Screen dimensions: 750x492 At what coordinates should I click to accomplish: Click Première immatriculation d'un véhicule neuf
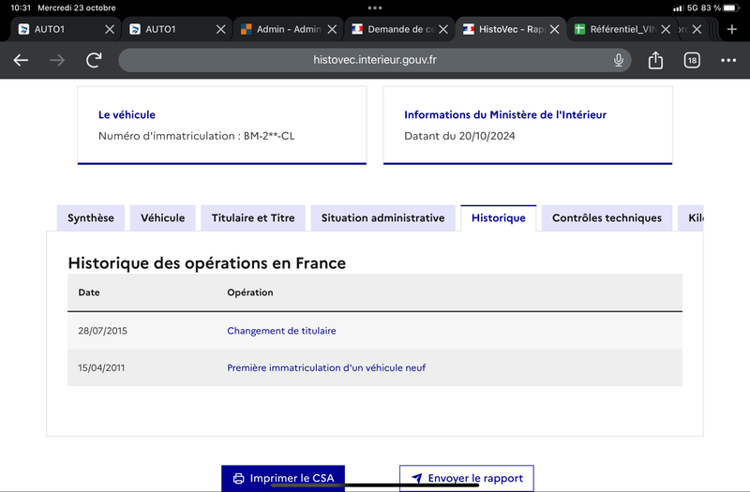(x=326, y=367)
